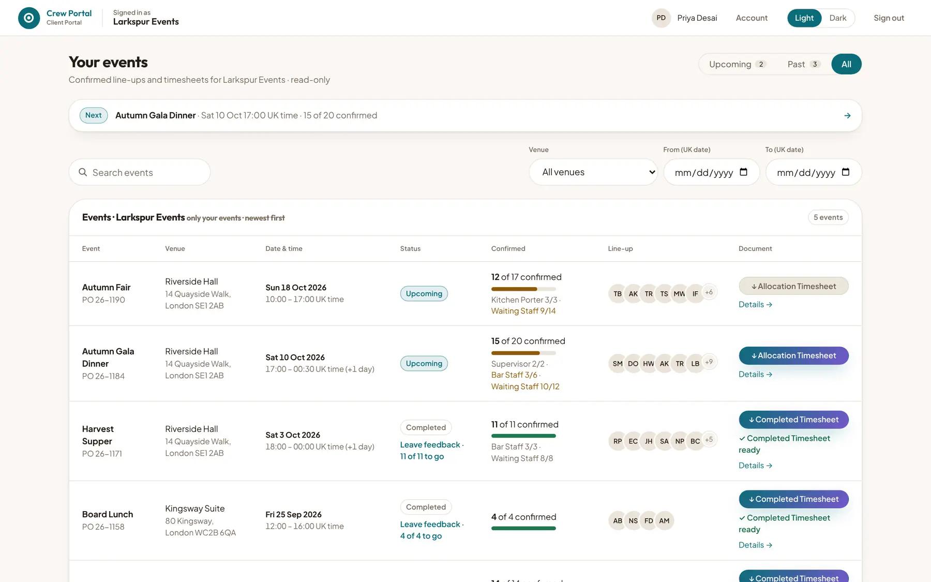Viewport: 931px width, 582px height.
Task: Click the LB avatar in Autumn Gala line-up
Action: (695, 364)
